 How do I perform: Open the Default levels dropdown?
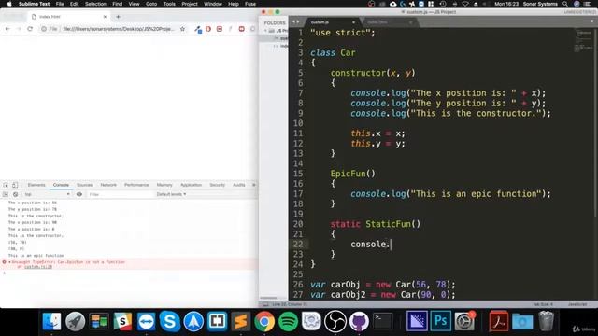[171, 194]
